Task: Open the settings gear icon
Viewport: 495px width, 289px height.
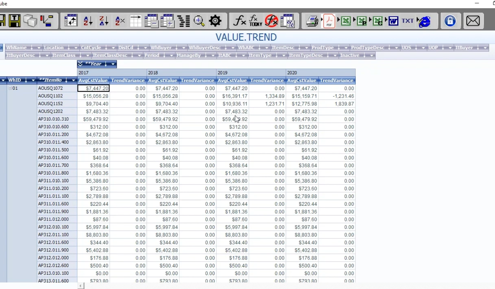Action: [x=215, y=21]
